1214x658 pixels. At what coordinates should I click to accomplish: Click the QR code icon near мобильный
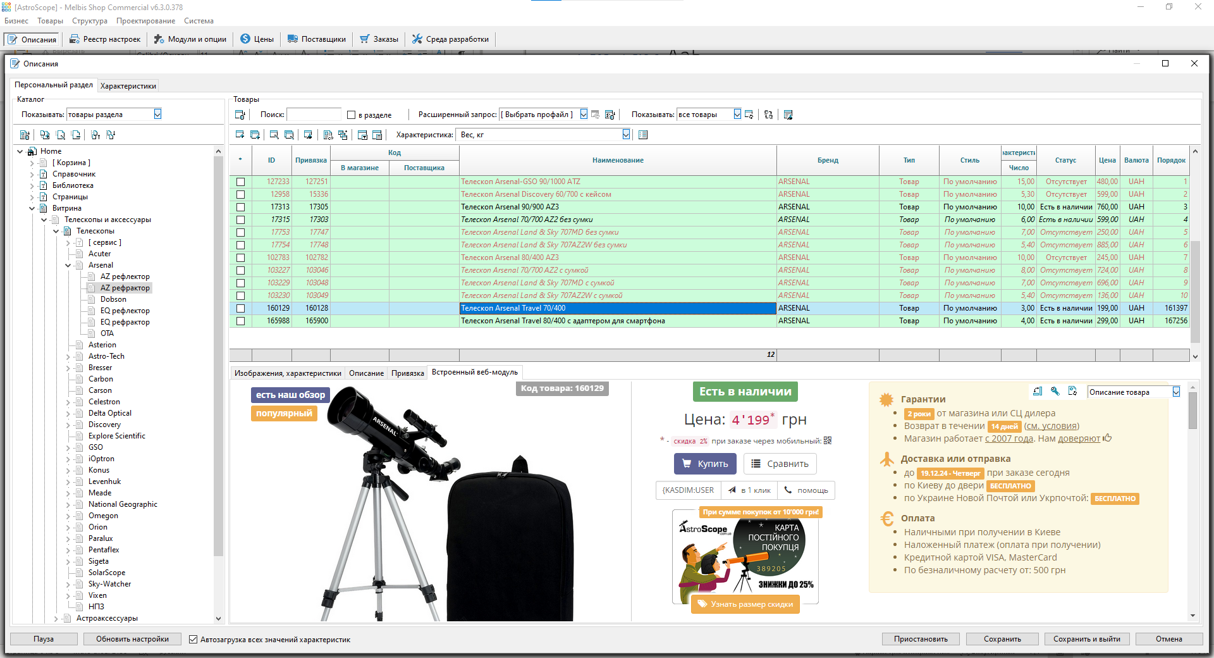[x=828, y=440]
